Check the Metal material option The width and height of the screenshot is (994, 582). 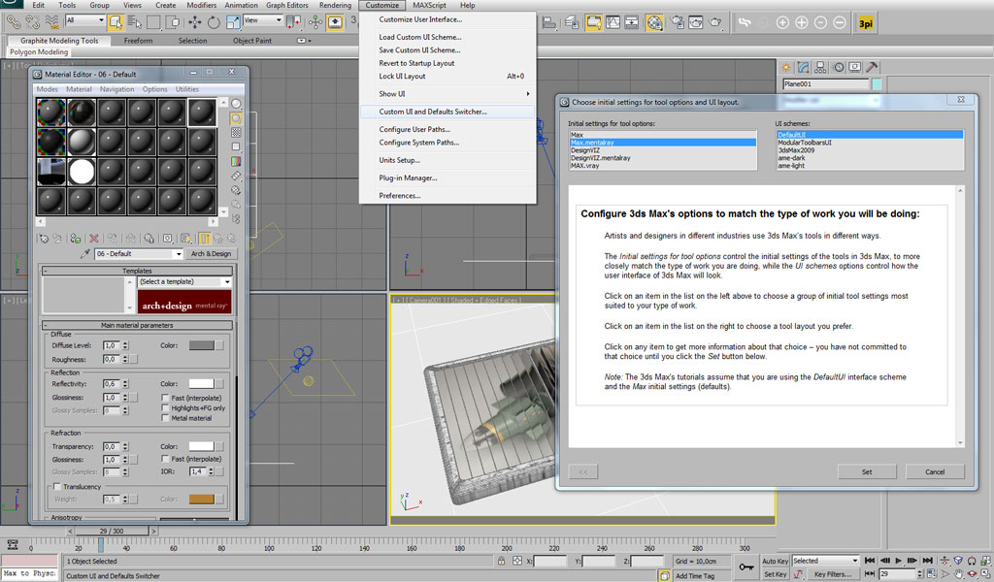click(x=165, y=418)
